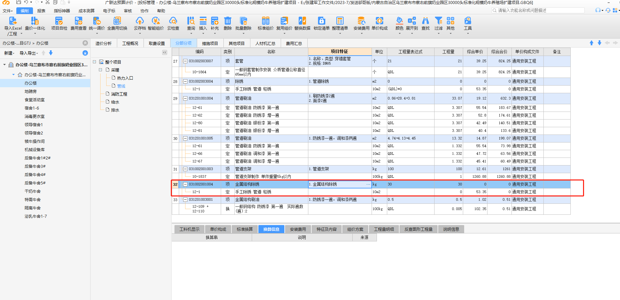
Task: Open 工程量明细 bottom tab
Action: click(x=384, y=229)
